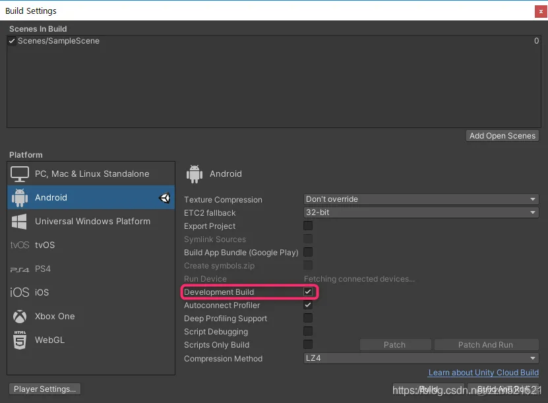Image resolution: width=548 pixels, height=403 pixels.
Task: Click the Patch button
Action: point(395,345)
